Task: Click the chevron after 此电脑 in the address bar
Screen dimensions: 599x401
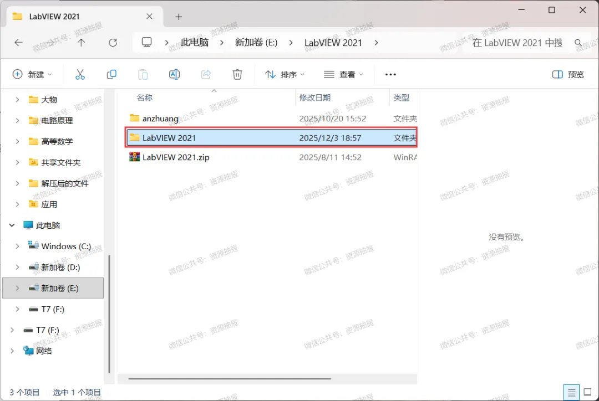Action: (x=221, y=42)
